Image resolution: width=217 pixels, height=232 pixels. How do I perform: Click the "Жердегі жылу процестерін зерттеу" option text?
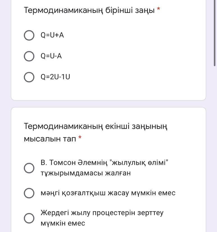102,213
